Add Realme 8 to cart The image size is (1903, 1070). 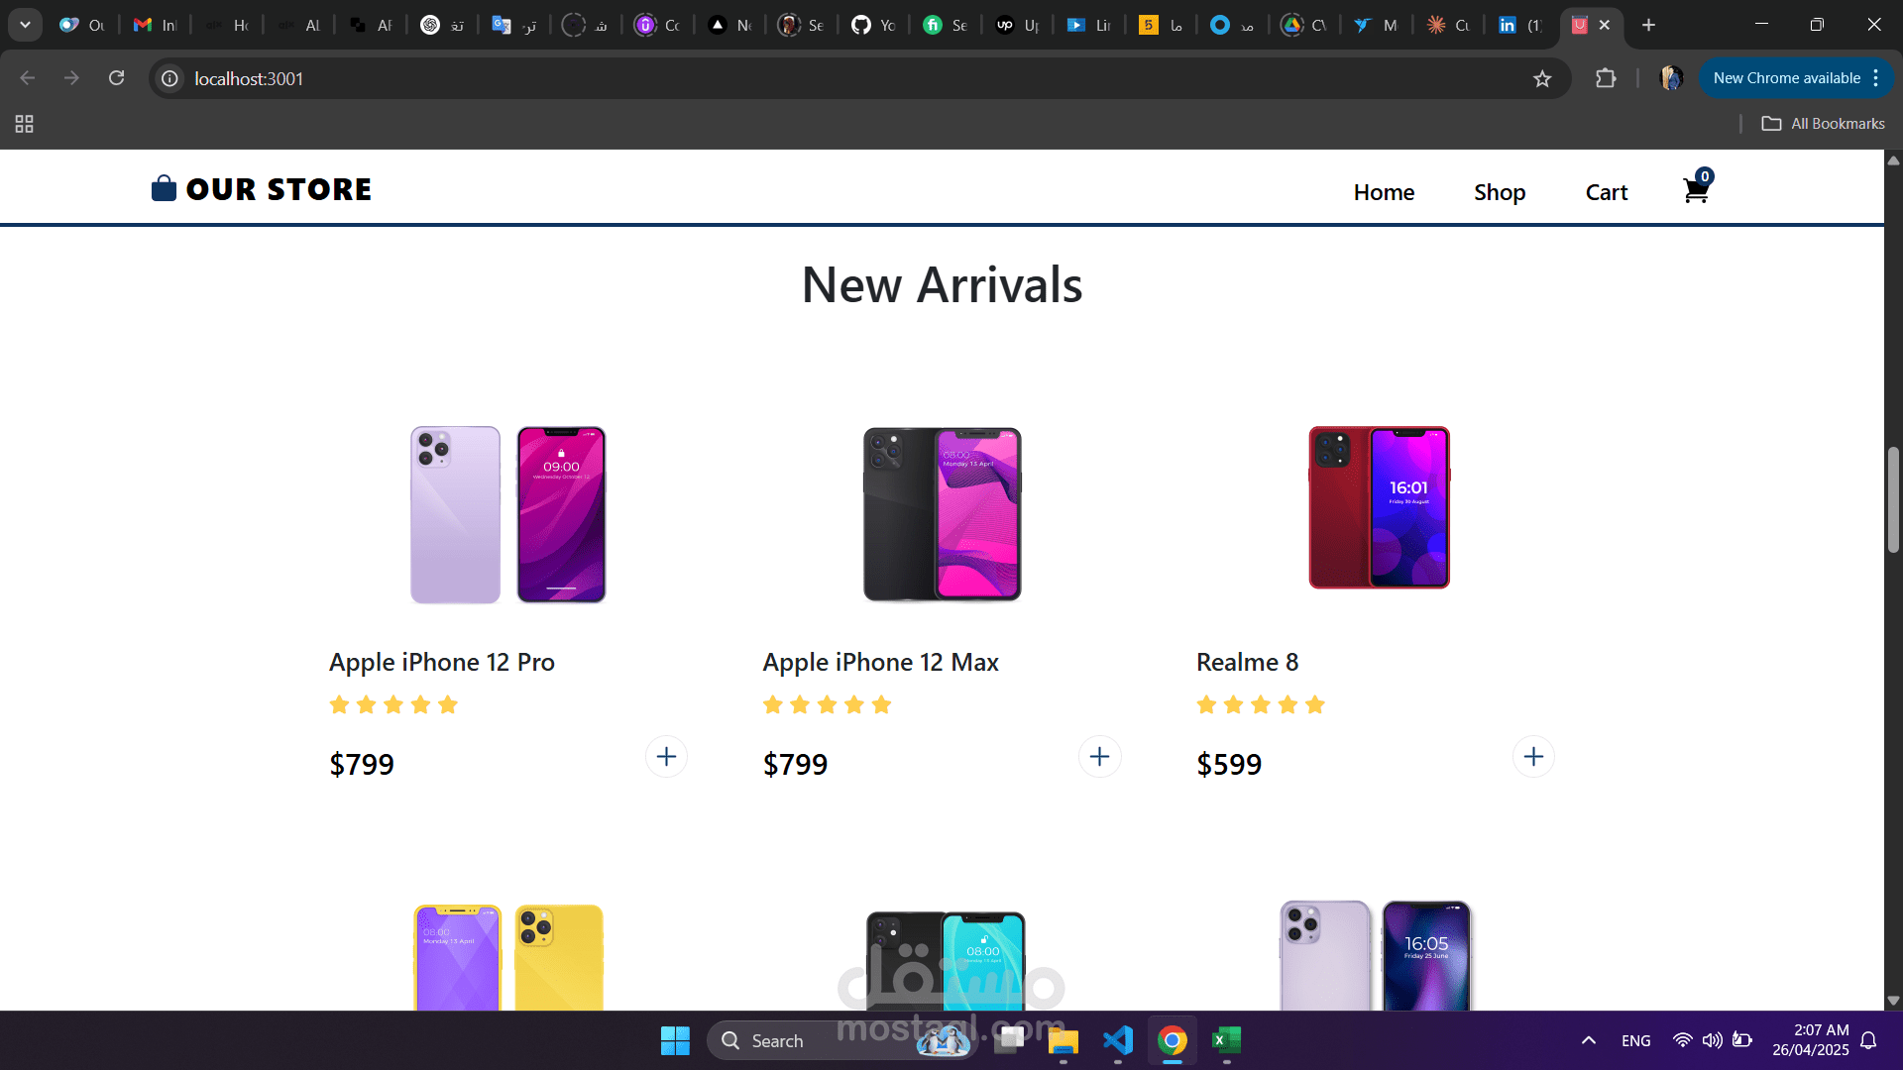(1533, 757)
